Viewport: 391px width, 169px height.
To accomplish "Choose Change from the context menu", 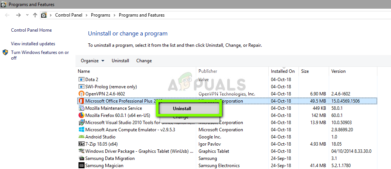I will [x=180, y=117].
